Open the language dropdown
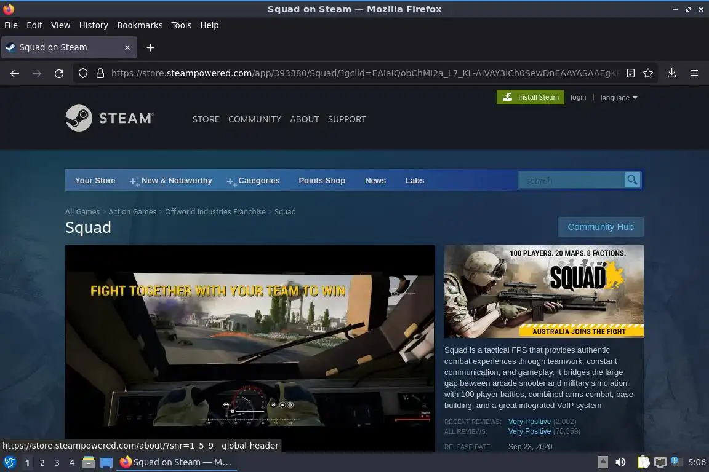 (619, 98)
